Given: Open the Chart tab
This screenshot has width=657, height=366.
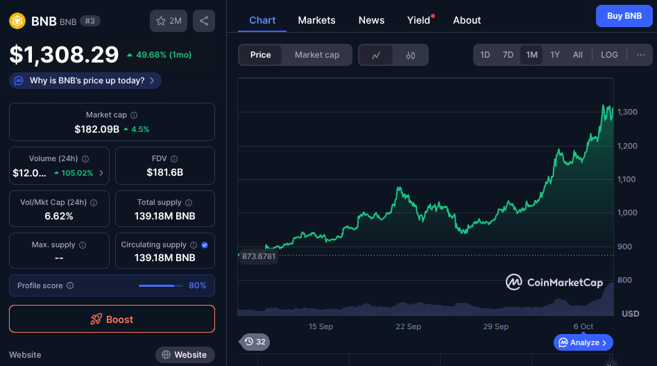Looking at the screenshot, I should click(x=262, y=20).
